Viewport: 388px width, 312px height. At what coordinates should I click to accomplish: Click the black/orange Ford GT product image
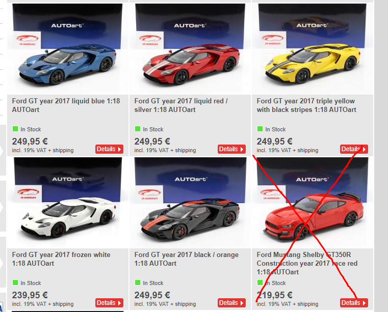[x=190, y=203]
